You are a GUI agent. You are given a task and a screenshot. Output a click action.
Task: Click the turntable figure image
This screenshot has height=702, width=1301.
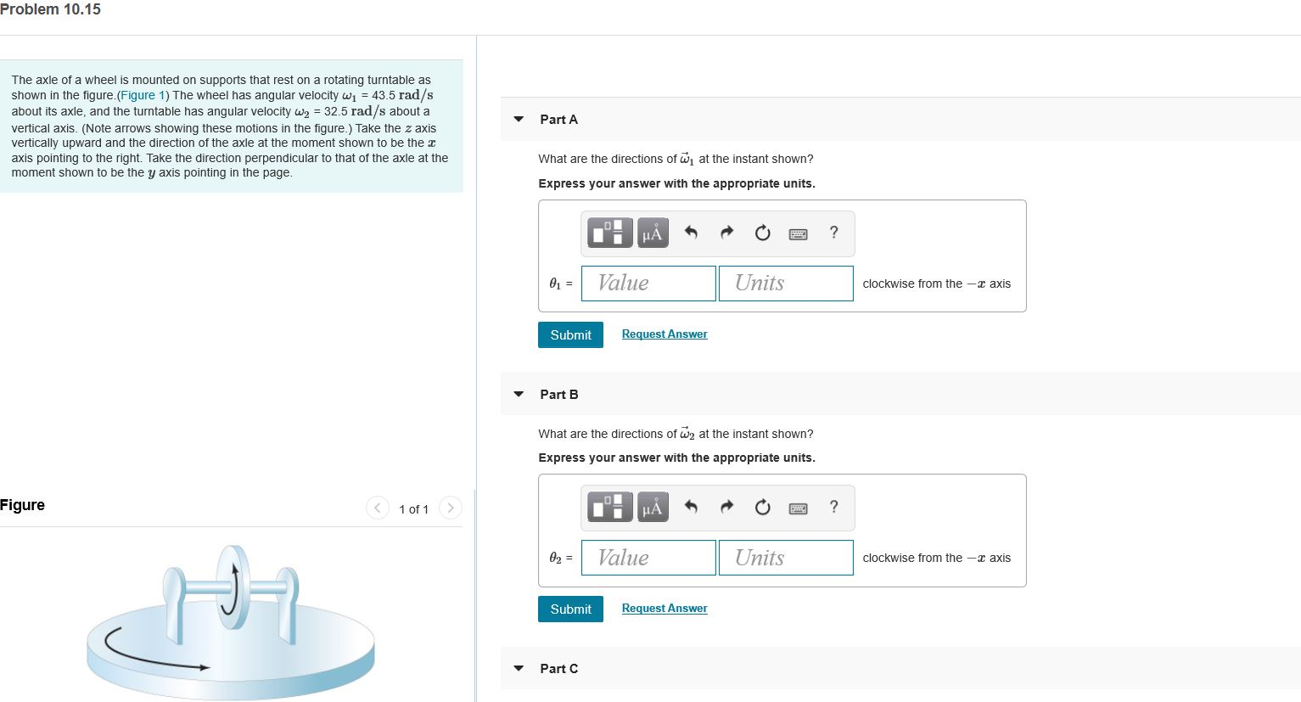[x=231, y=624]
